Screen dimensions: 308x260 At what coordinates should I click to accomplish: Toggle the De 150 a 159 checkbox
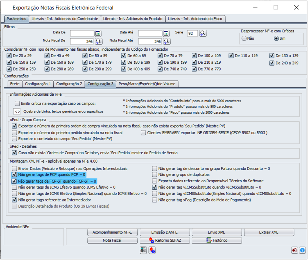pyautogui.click(x=9, y=62)
